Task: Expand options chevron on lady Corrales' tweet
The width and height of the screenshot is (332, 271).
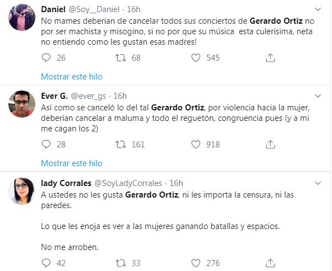Action: [x=317, y=183]
